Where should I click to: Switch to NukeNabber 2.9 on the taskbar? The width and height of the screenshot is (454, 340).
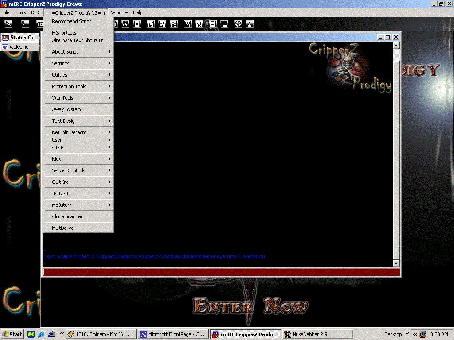[x=317, y=334]
